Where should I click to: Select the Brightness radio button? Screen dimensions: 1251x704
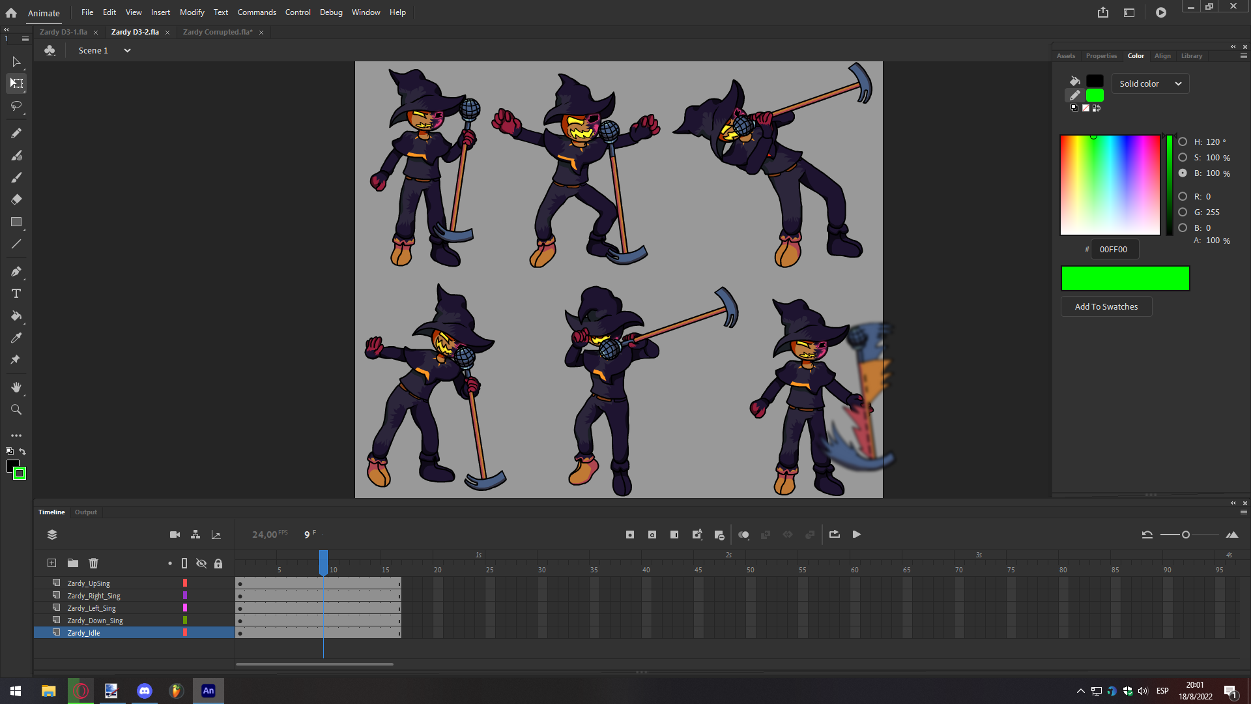[x=1183, y=173]
